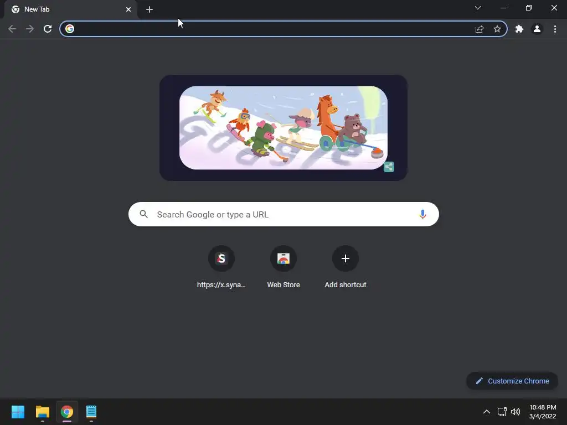Click the browser back arrow

point(12,29)
